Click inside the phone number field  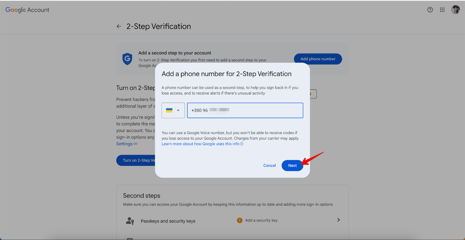(256, 110)
